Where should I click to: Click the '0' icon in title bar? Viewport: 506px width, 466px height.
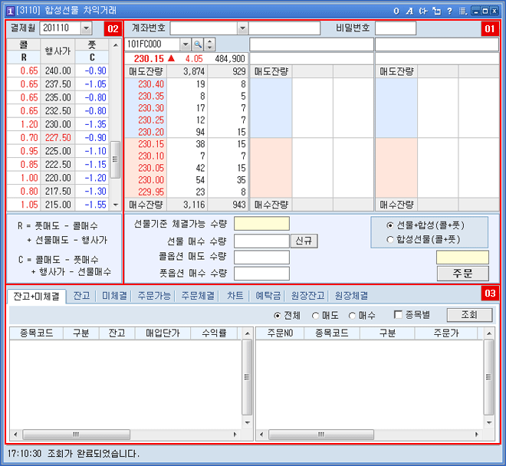pyautogui.click(x=396, y=11)
